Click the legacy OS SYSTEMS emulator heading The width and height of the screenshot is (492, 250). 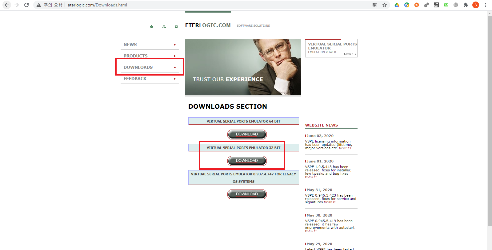(x=243, y=178)
